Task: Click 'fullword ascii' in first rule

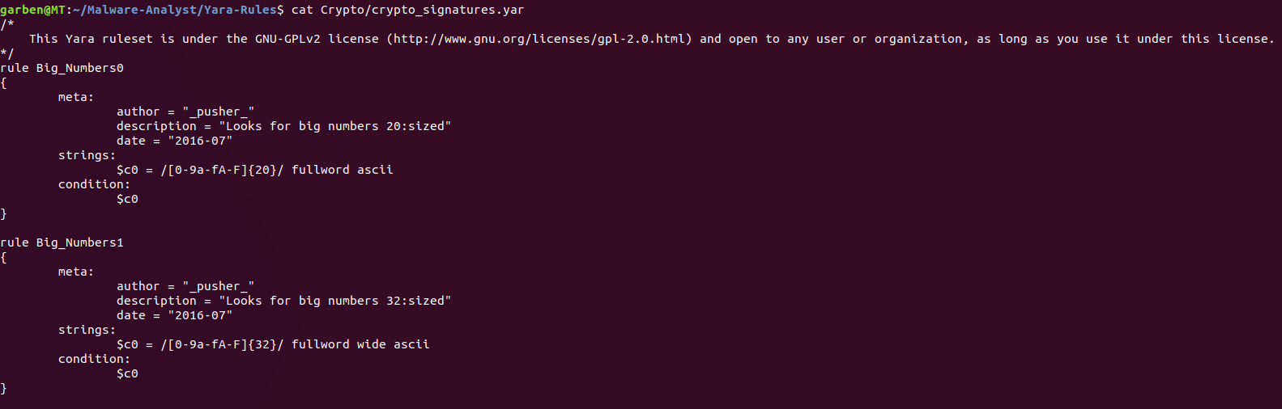Action: 343,170
